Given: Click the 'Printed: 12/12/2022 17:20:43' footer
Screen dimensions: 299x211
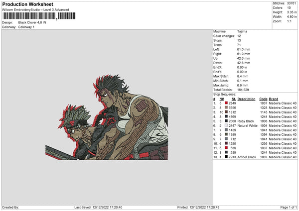Looking at the screenshot, I should (x=198, y=207).
